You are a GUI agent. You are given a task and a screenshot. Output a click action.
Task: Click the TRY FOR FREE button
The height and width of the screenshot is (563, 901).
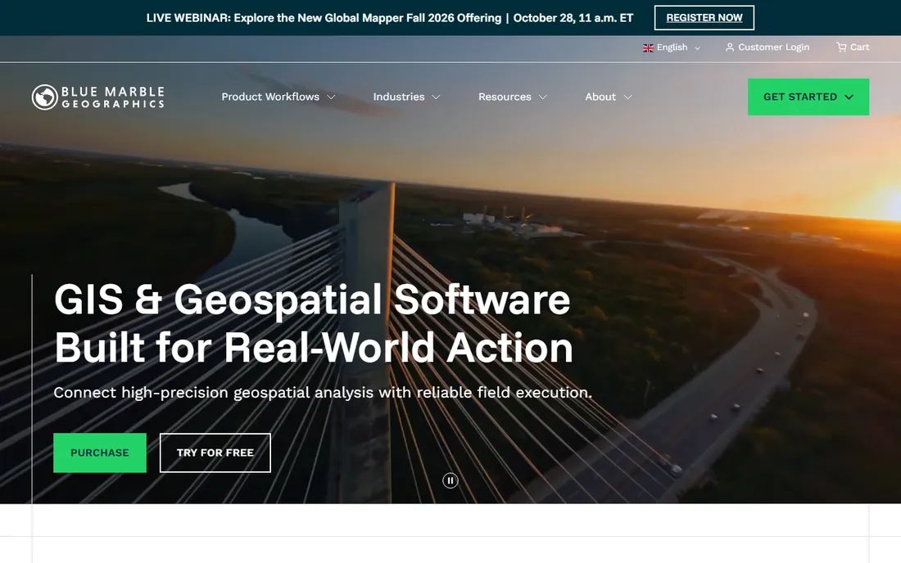tap(215, 453)
